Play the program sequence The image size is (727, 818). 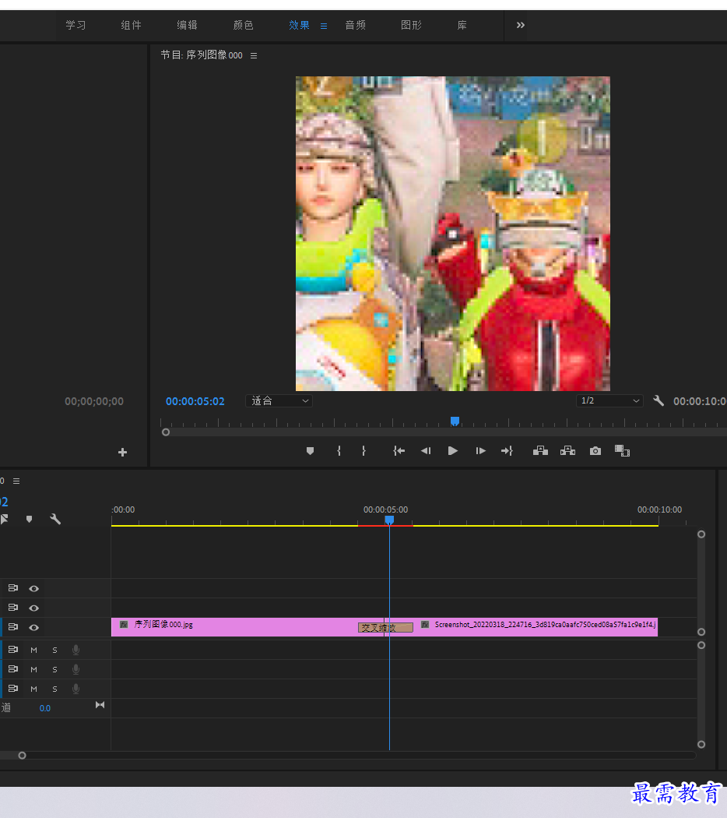coord(453,451)
